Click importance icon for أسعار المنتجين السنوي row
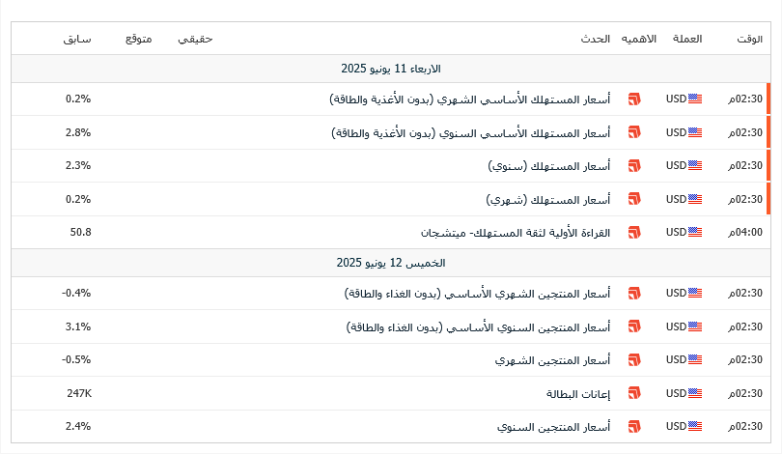Viewport: 782px width, 454px height. coord(634,427)
